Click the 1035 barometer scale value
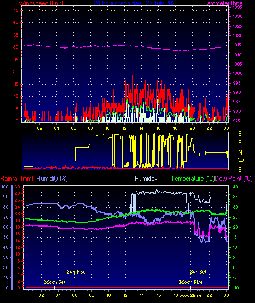This screenshot has height=303, width=255. (237, 8)
